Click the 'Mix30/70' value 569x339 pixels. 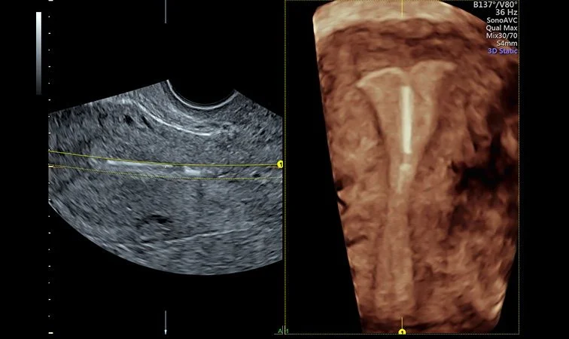pos(502,35)
